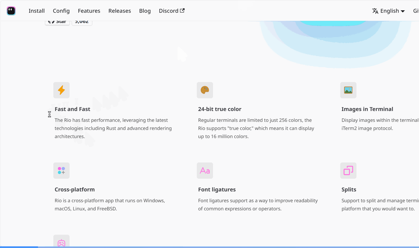This screenshot has width=419, height=248.
Task: Click the game controller icon
Action: (x=61, y=241)
